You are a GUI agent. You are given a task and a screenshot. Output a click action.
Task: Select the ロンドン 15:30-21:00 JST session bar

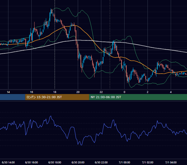pos(57,97)
